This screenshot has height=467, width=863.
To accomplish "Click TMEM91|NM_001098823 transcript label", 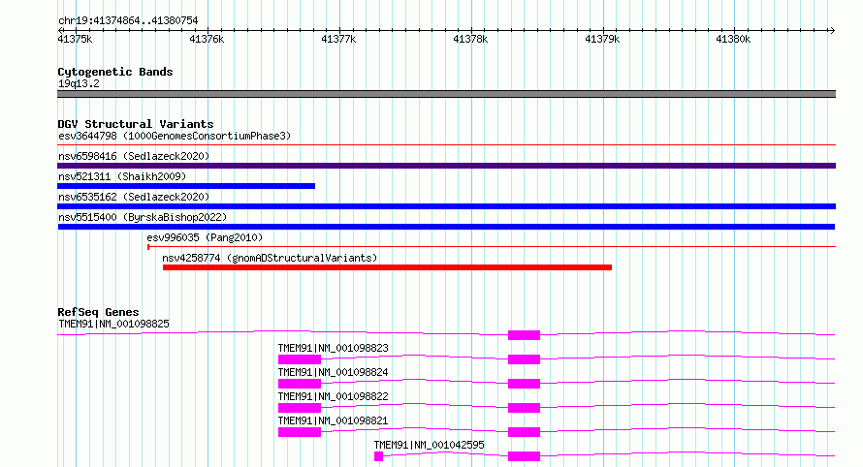I will 333,348.
